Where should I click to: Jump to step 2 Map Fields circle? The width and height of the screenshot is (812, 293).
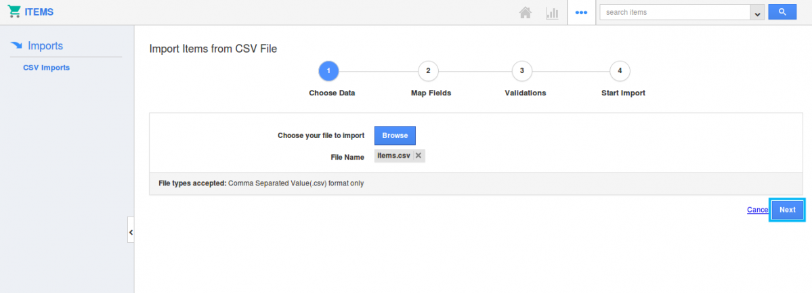point(428,70)
